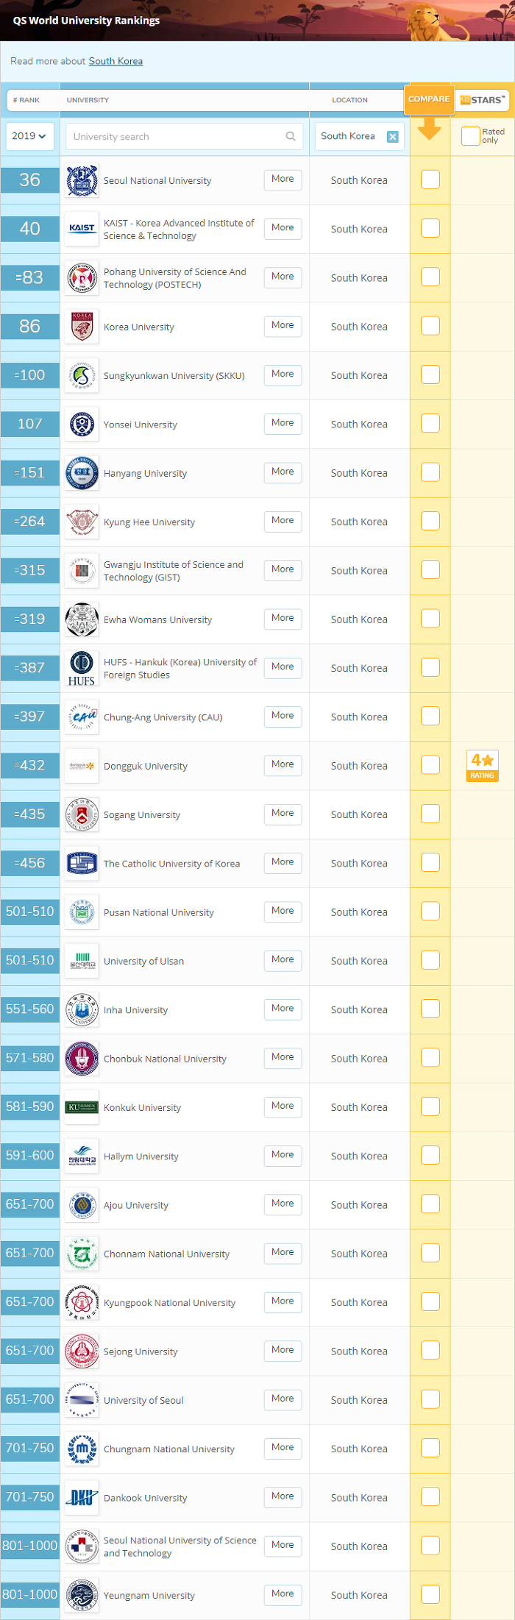Open the South Korea read-more link
Image resolution: width=515 pixels, height=1620 pixels.
(116, 61)
